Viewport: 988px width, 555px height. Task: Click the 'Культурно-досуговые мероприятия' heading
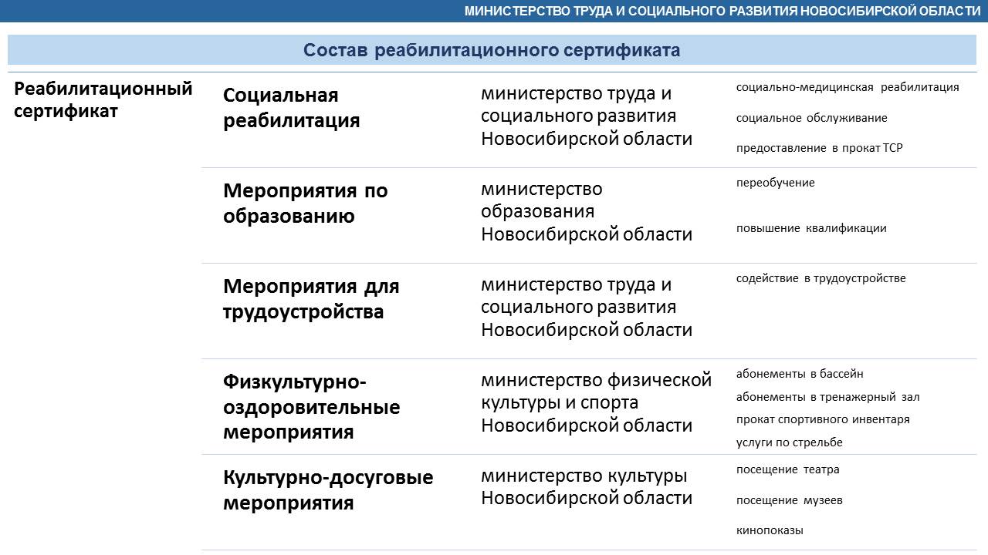click(x=328, y=490)
